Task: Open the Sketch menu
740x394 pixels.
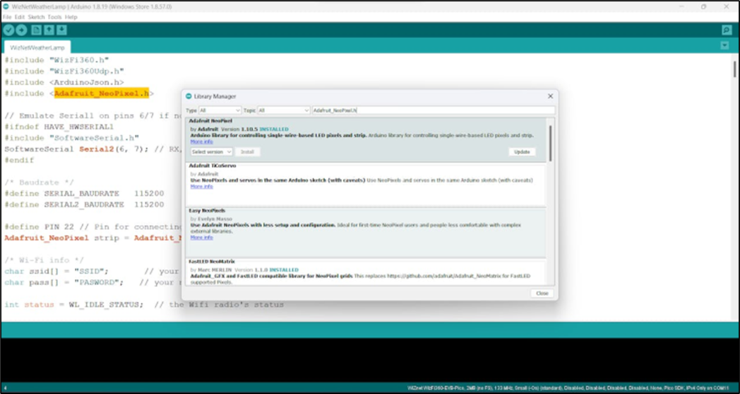Action: [36, 17]
